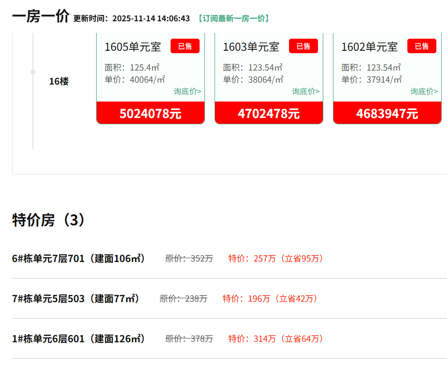Select the 16楼 floor label
Viewport: 447px width, 365px height.
point(58,81)
